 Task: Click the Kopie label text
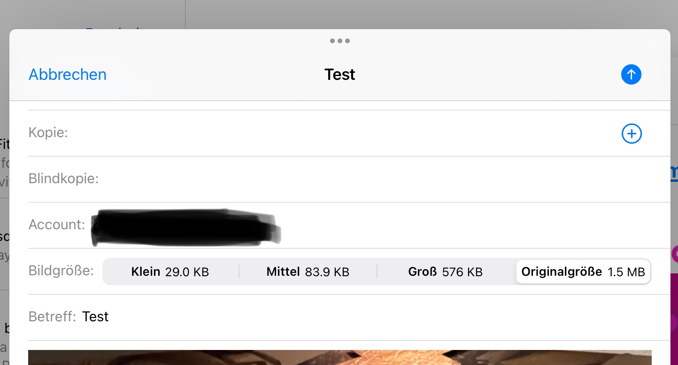48,133
